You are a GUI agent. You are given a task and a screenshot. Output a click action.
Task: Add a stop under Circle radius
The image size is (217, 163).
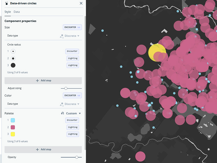click(x=43, y=80)
